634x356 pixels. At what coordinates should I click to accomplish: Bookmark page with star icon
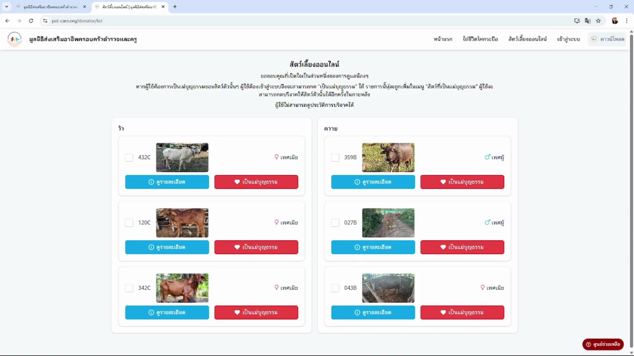pyautogui.click(x=598, y=21)
